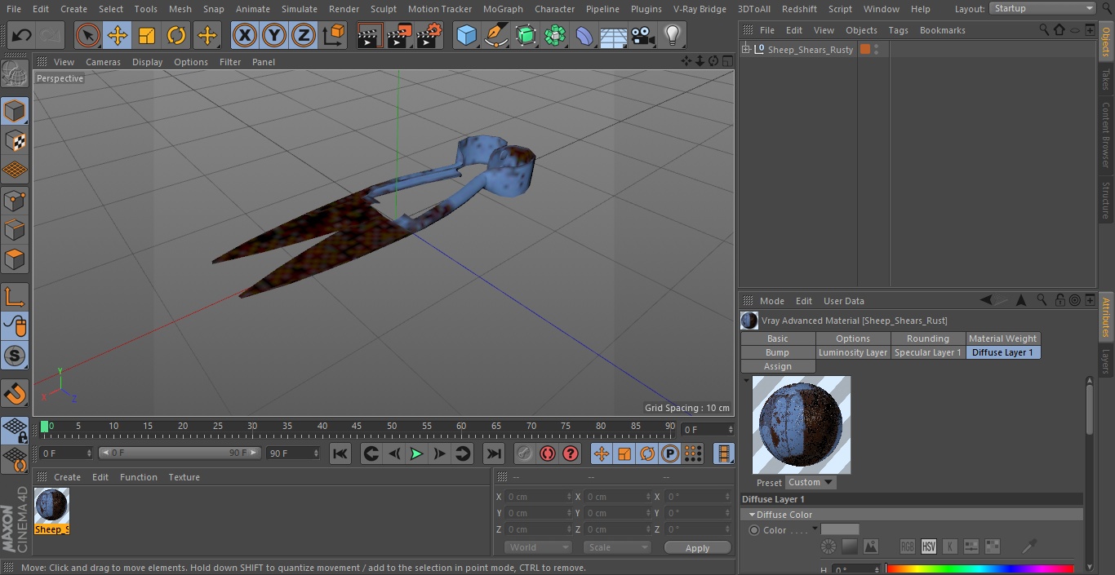1115x575 pixels.
Task: Switch to Model mode
Action: (15, 110)
